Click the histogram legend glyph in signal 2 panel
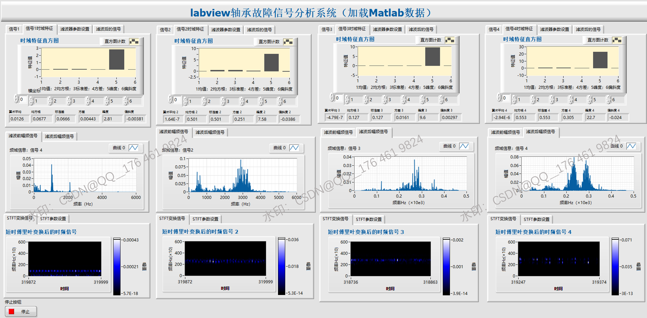The image size is (647, 318). [288, 42]
